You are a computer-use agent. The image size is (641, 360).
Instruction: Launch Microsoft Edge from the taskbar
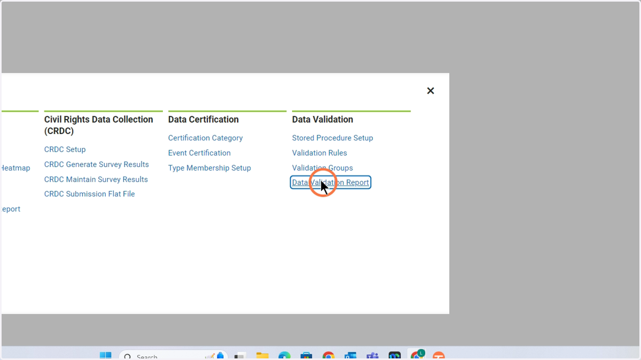(x=284, y=356)
